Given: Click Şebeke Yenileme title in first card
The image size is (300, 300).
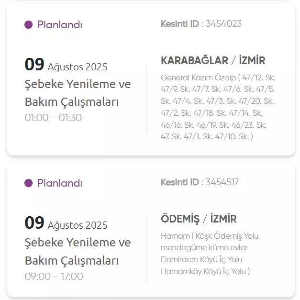Looking at the screenshot, I should pos(78,84).
